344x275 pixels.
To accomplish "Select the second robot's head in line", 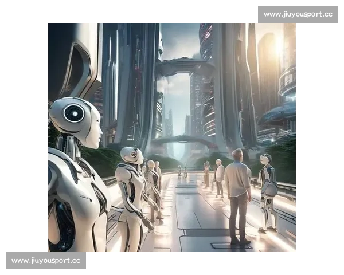I will tap(132, 155).
